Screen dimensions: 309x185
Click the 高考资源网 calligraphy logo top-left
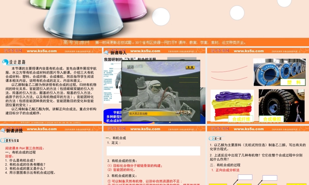pyautogui.click(x=13, y=51)
